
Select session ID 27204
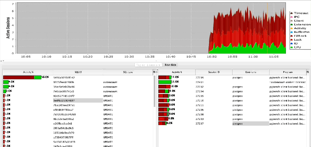tap(200, 91)
